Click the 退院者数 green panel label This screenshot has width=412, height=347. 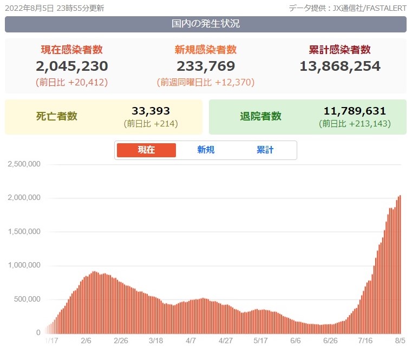[x=260, y=116]
